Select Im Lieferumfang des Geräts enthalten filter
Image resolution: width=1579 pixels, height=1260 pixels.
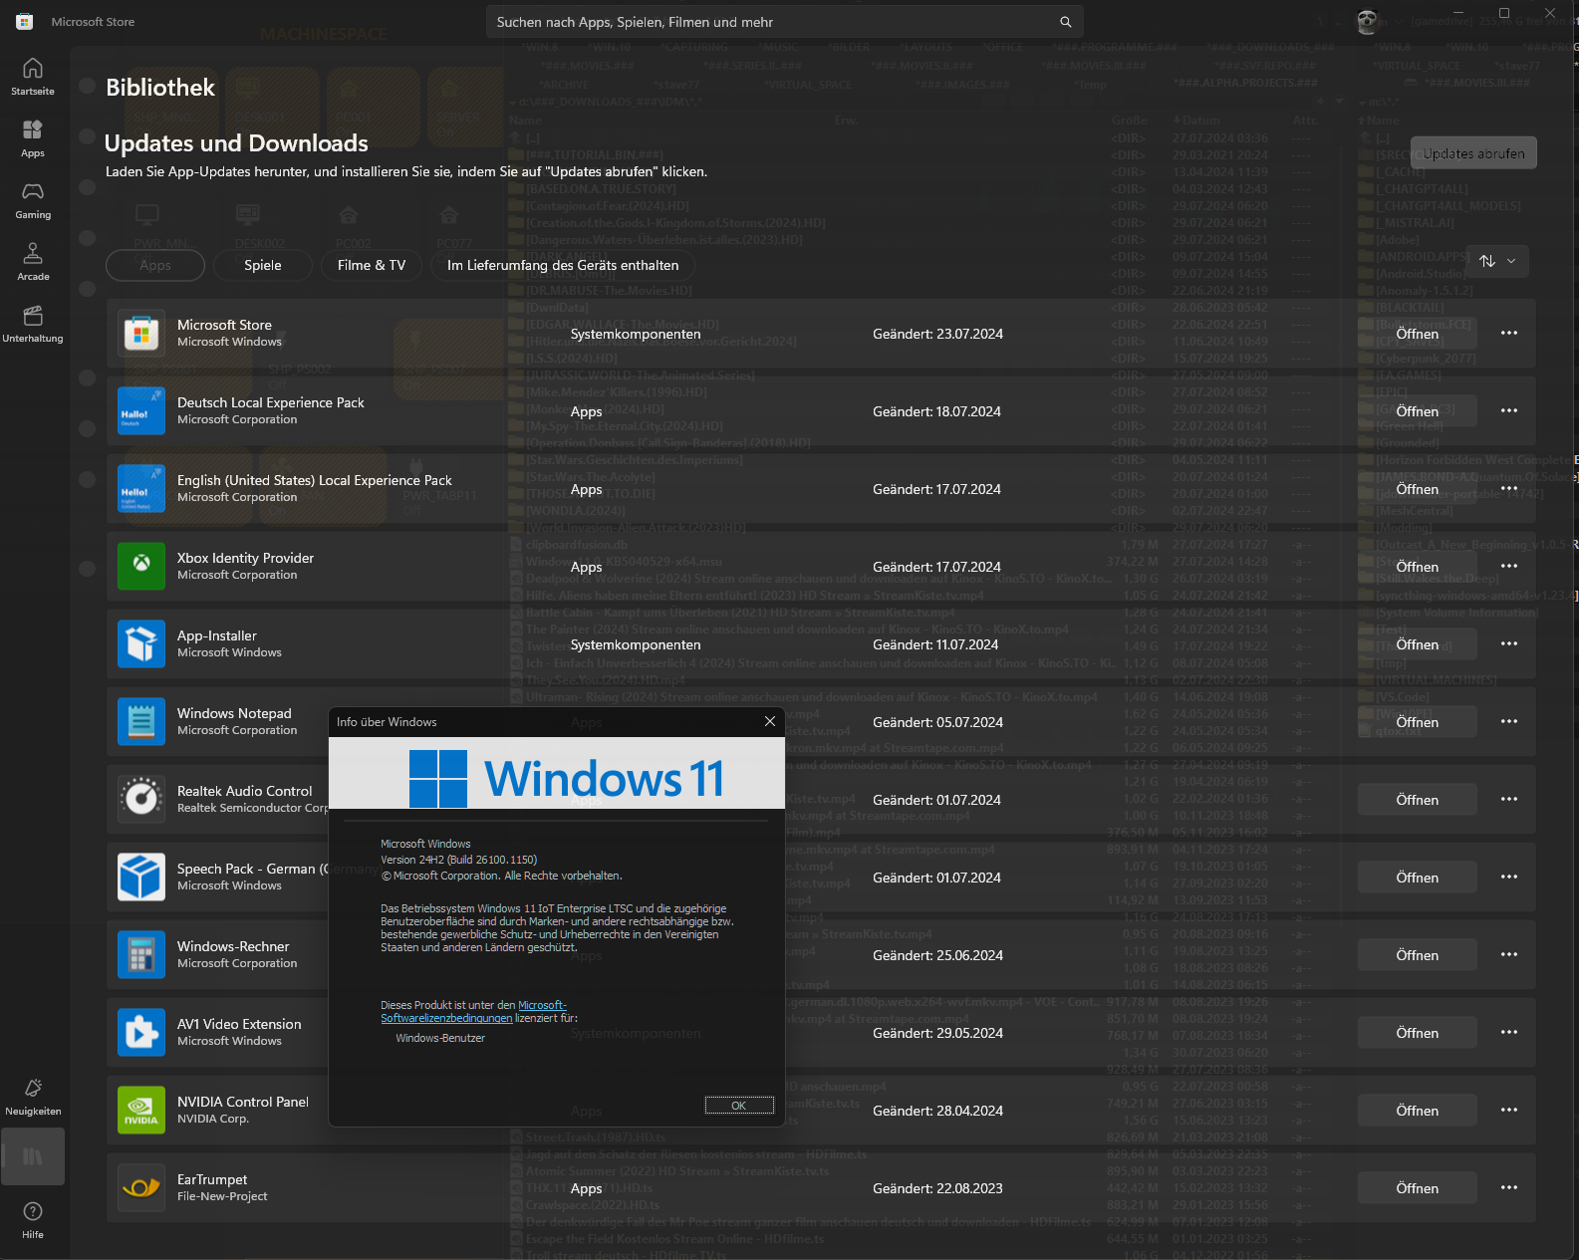point(563,265)
